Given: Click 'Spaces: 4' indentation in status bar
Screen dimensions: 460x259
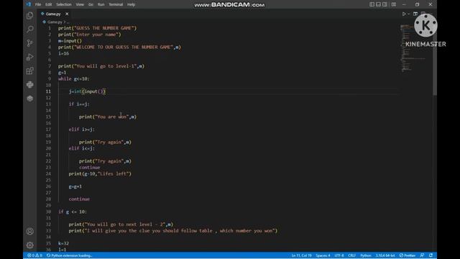Looking at the screenshot, I should pyautogui.click(x=323, y=255).
